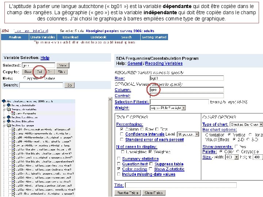Select the bq13 variable row text

45,194
